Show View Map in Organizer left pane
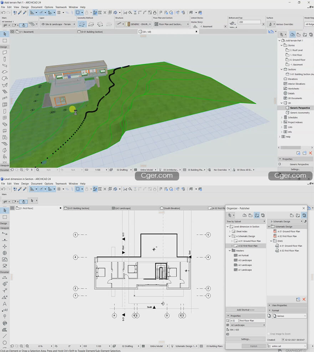This screenshot has height=352, width=314. click(250, 215)
